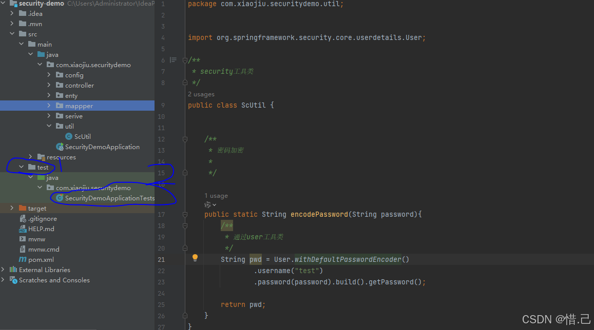Expand the target folder
The height and width of the screenshot is (330, 594).
(12, 208)
